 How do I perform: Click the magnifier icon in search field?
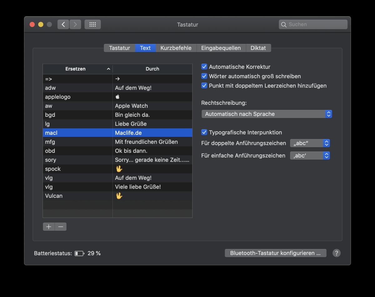284,24
